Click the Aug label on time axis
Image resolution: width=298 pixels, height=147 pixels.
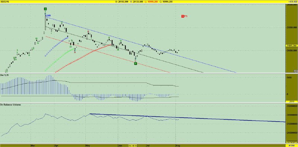tap(178, 146)
